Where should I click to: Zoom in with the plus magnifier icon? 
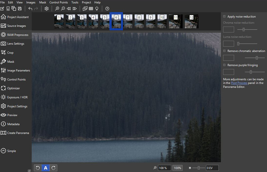tap(57, 9)
